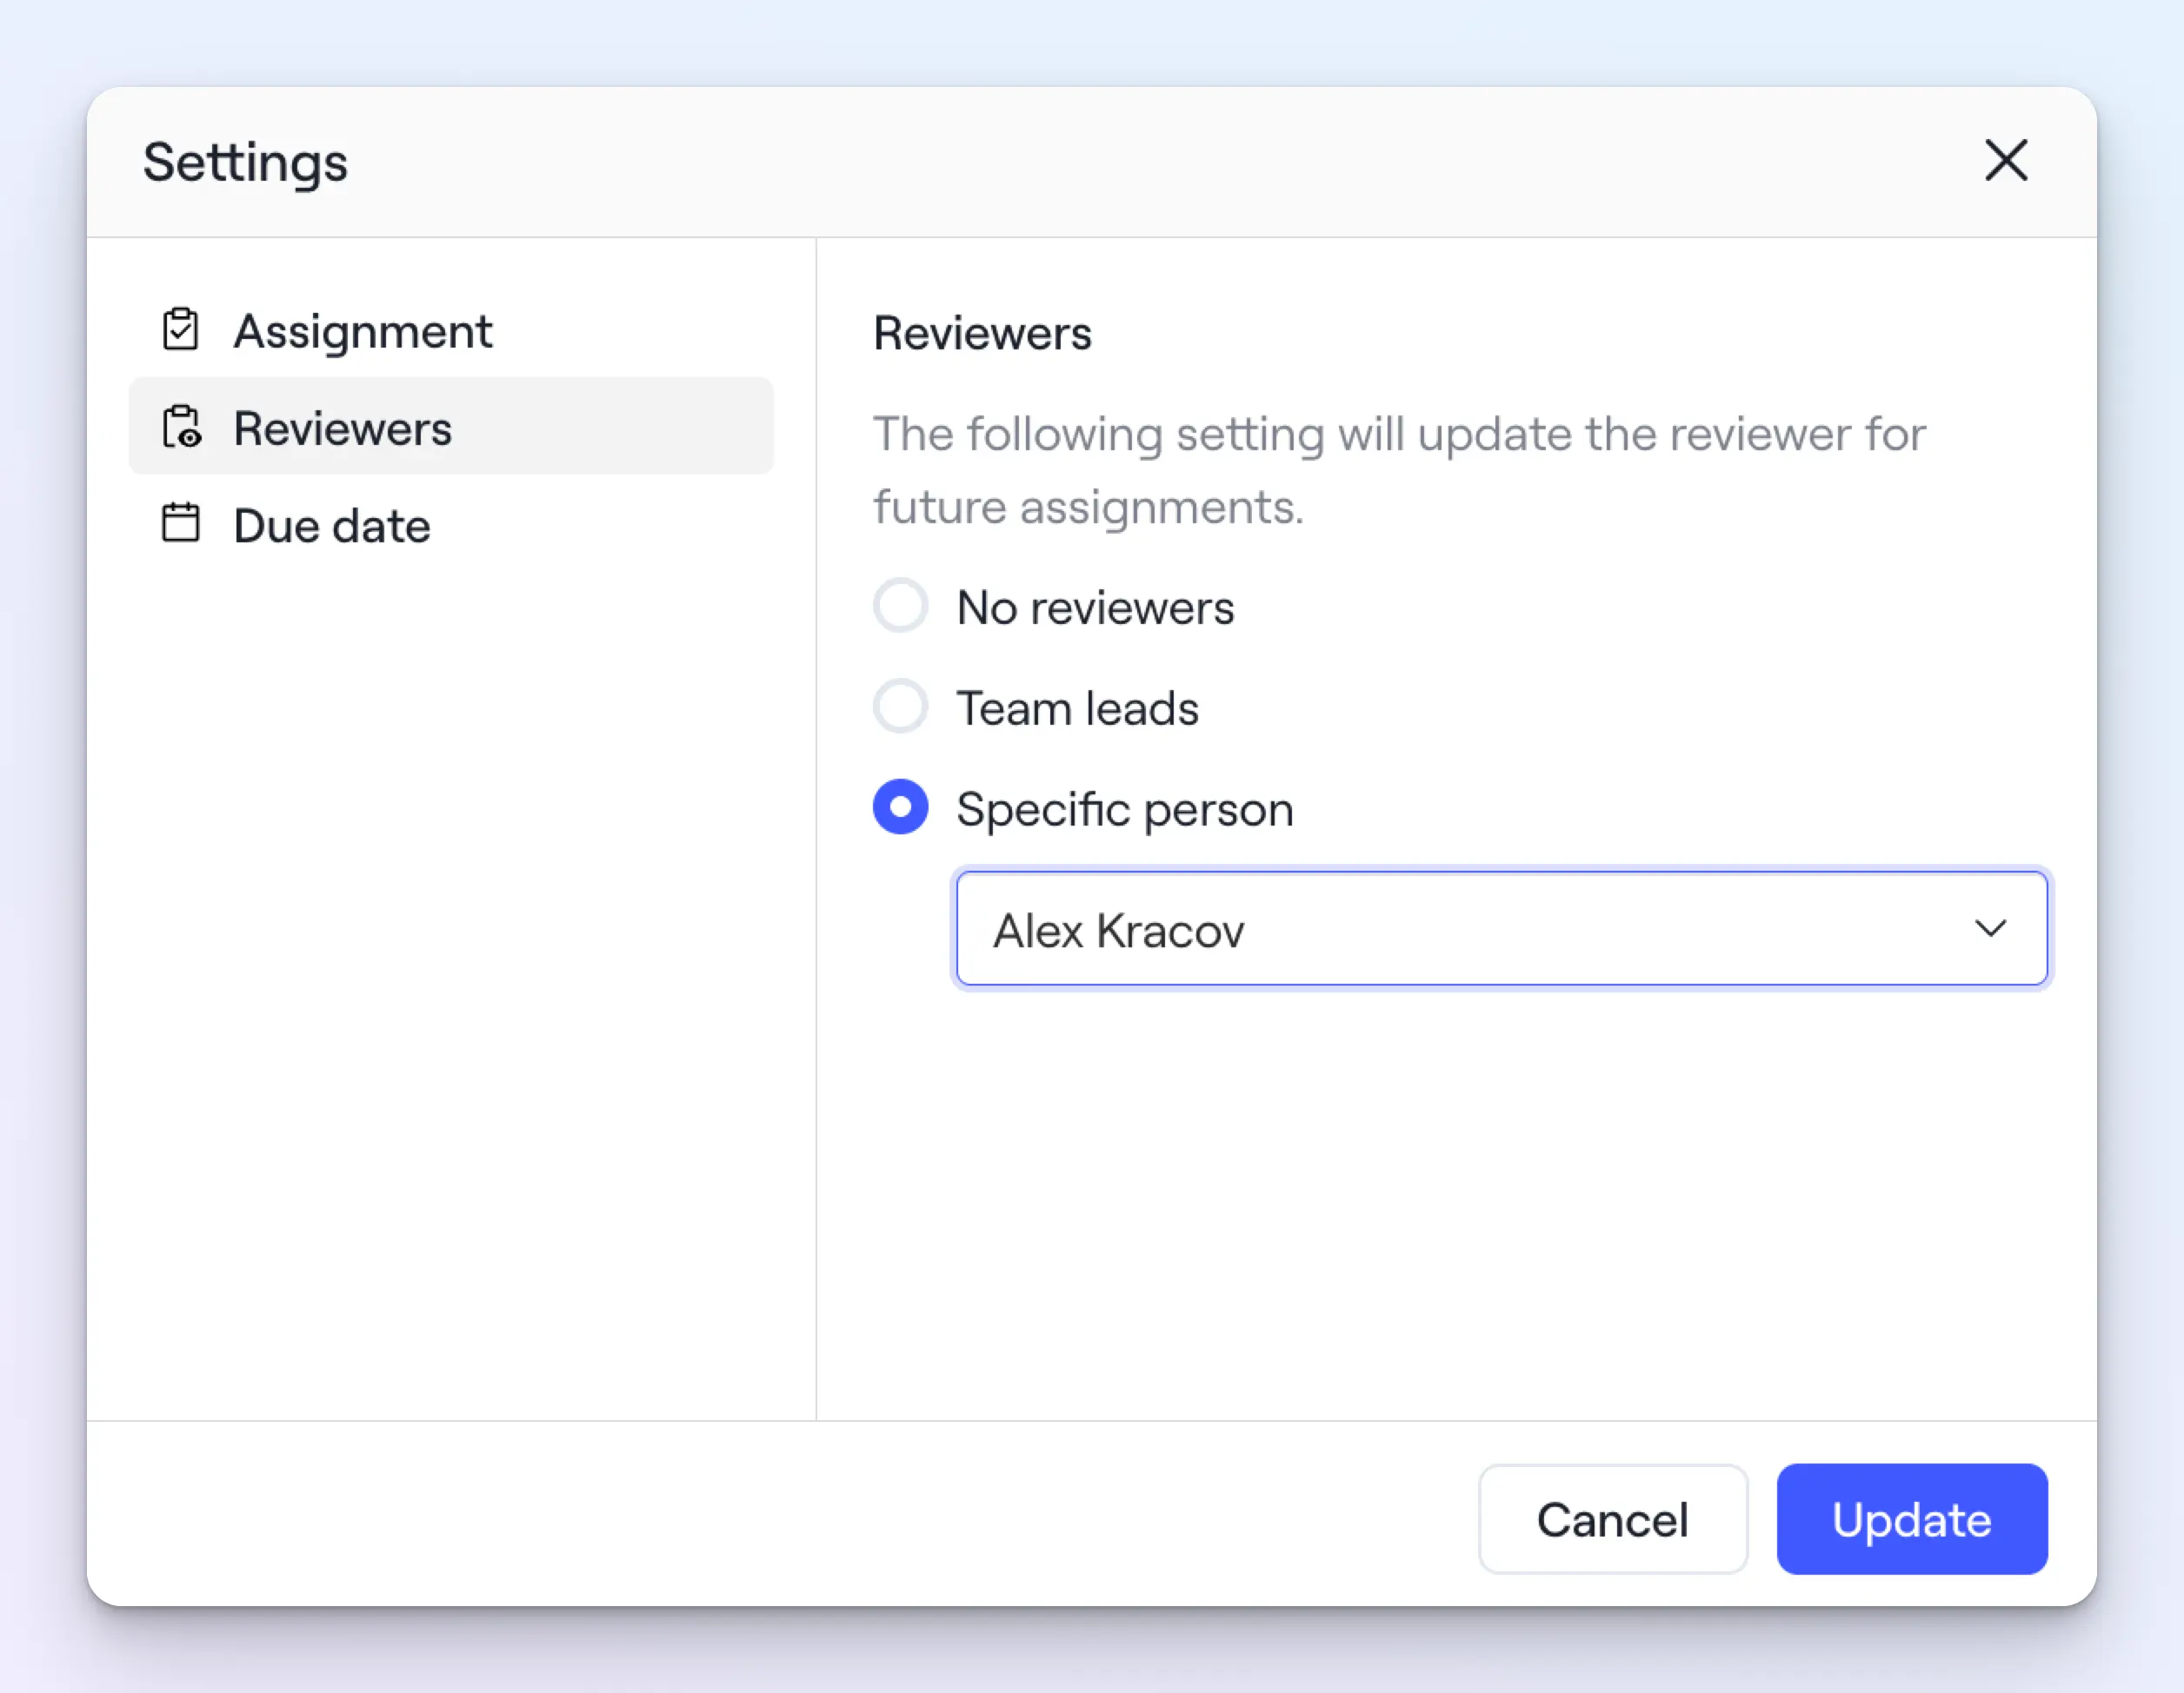
Task: Select the Specific person radio button
Action: coord(900,807)
